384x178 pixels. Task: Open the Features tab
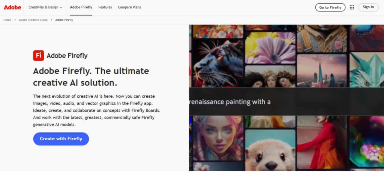[105, 7]
